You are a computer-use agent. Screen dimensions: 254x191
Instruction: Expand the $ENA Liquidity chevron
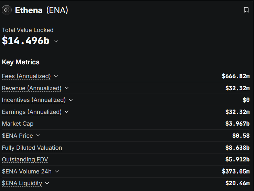pos(47,183)
